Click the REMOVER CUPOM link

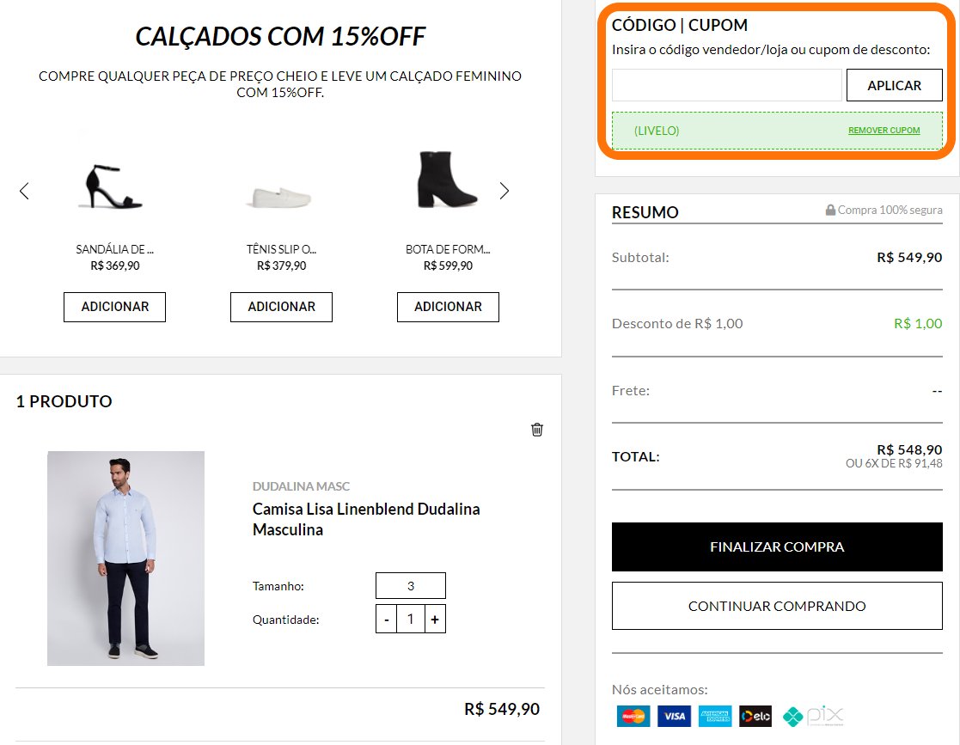(x=884, y=131)
